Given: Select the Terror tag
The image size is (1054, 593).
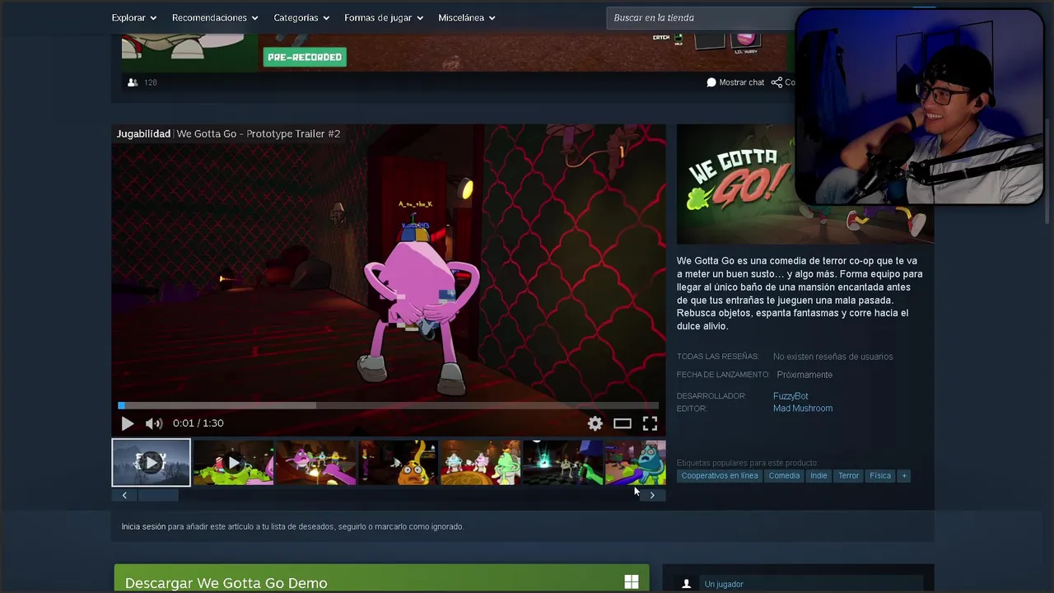Looking at the screenshot, I should point(848,476).
